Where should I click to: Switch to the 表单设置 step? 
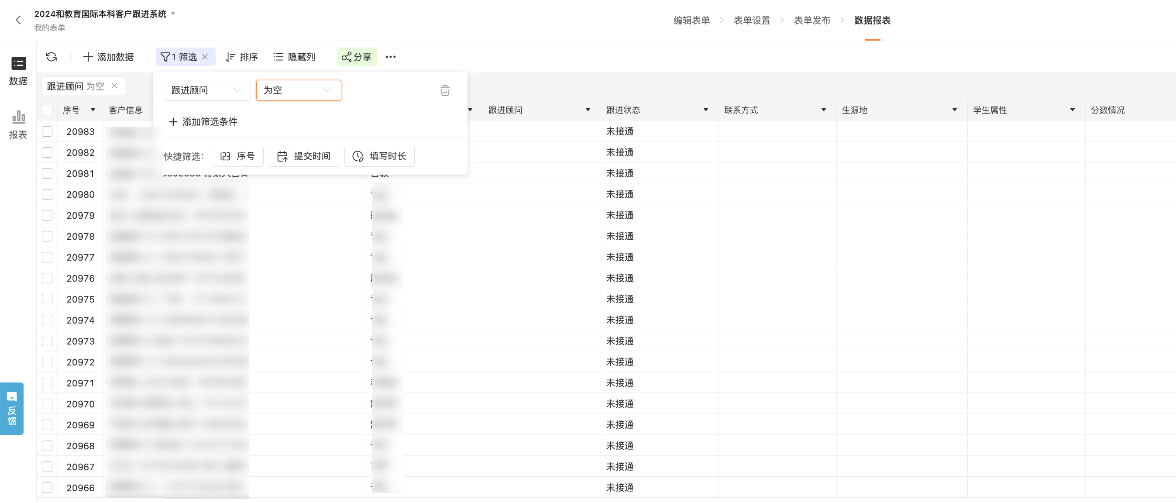[x=752, y=20]
